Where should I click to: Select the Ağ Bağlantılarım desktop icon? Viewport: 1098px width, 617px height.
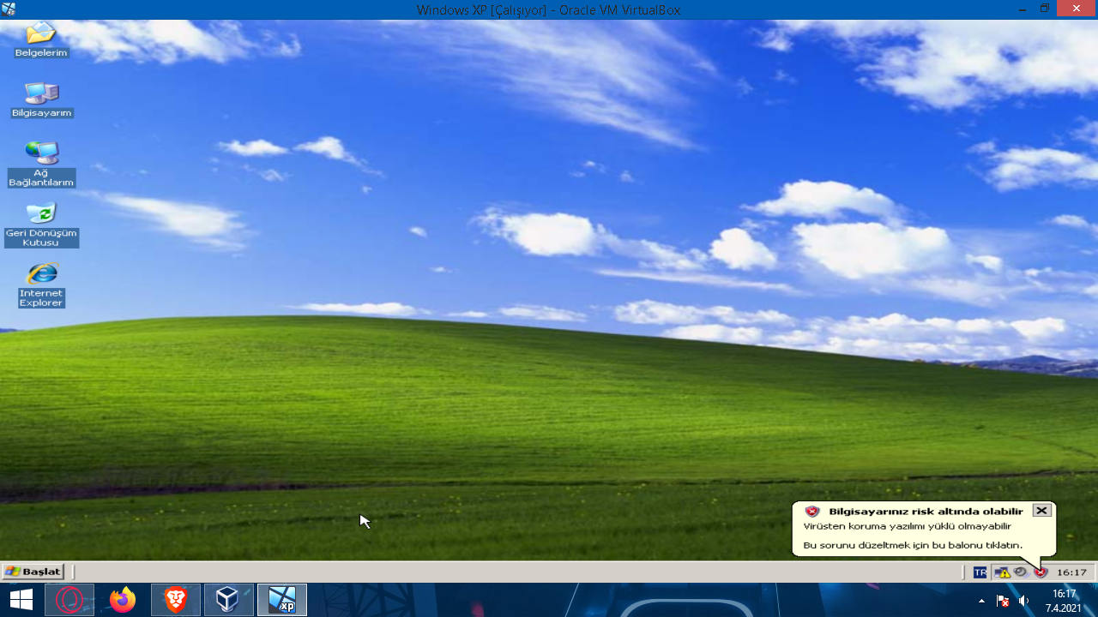(41, 165)
